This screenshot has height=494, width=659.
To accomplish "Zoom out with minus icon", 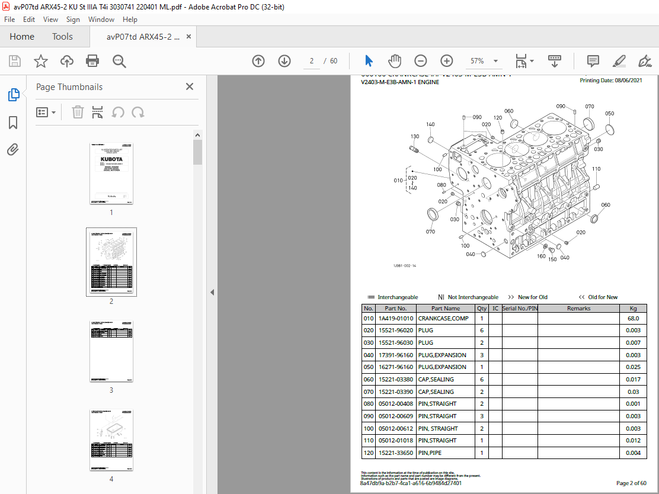I will (420, 61).
